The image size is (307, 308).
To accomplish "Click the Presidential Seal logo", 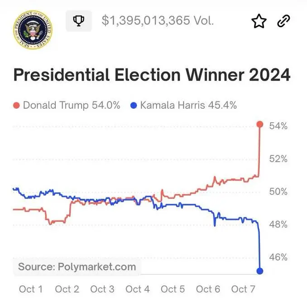I will point(31,29).
